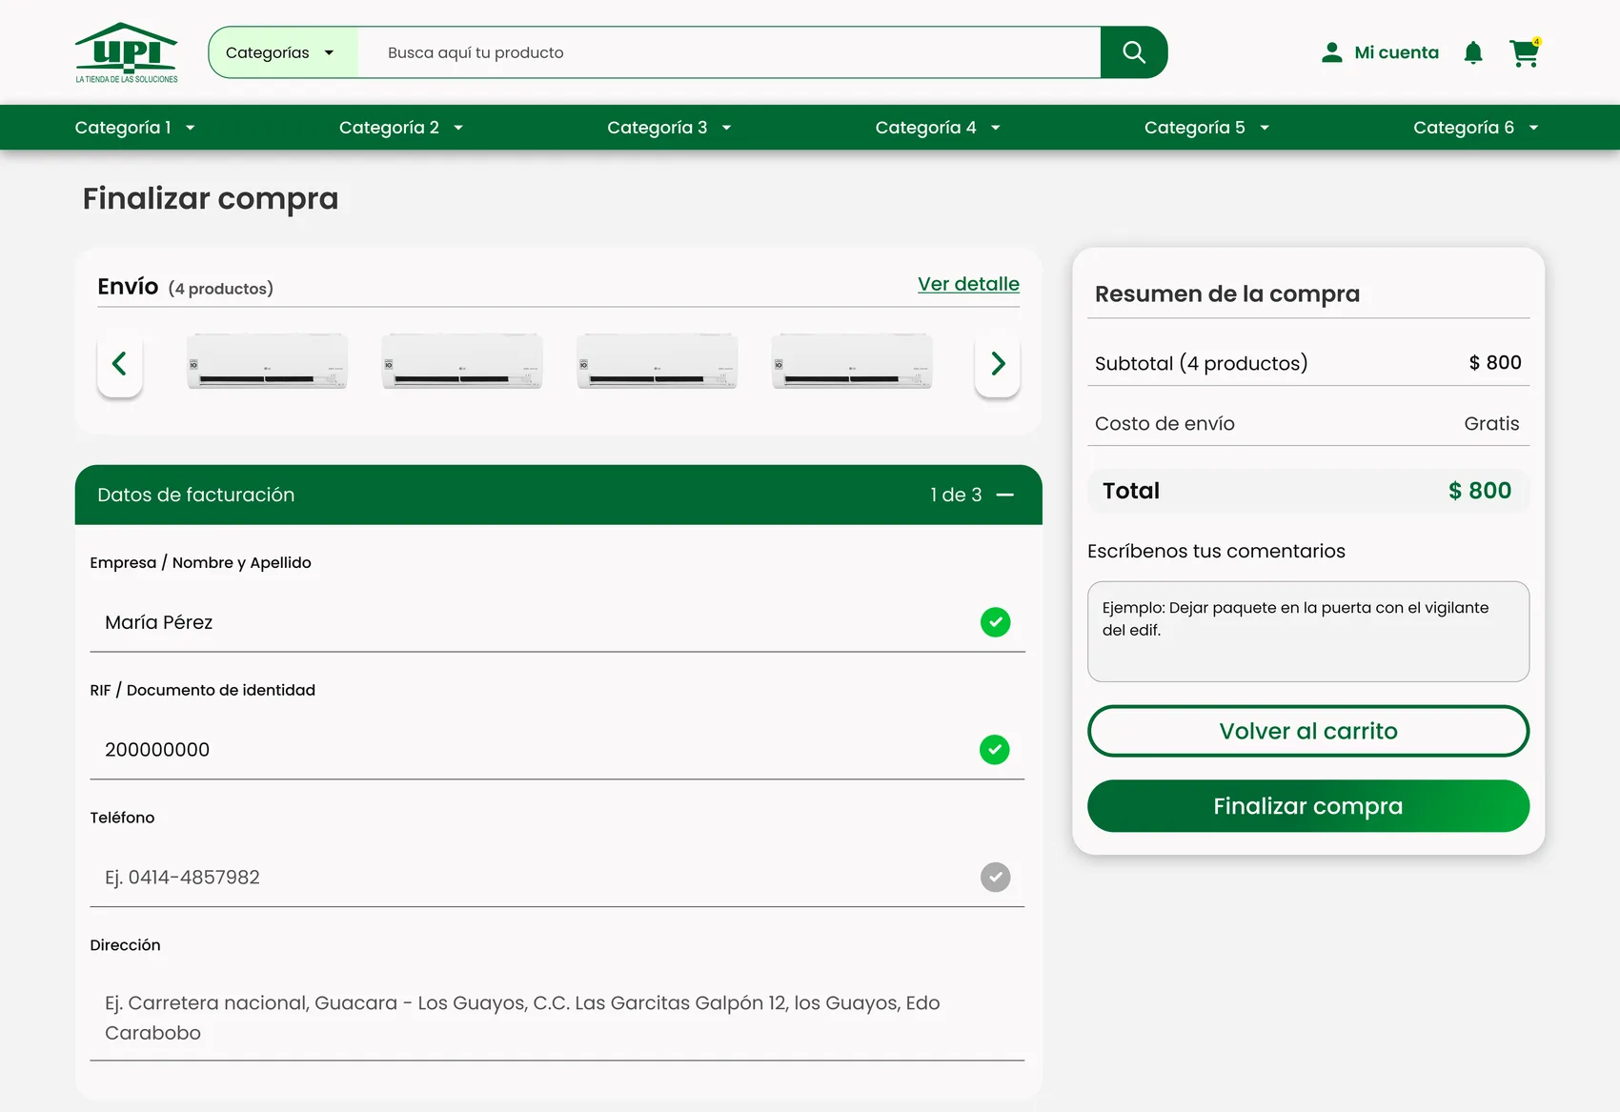
Task: Show next products with right arrow
Action: click(998, 363)
